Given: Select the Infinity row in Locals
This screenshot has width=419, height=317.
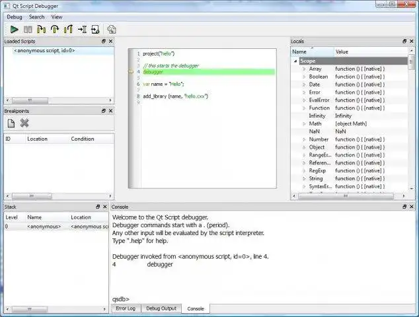Looking at the screenshot, I should [x=349, y=116].
